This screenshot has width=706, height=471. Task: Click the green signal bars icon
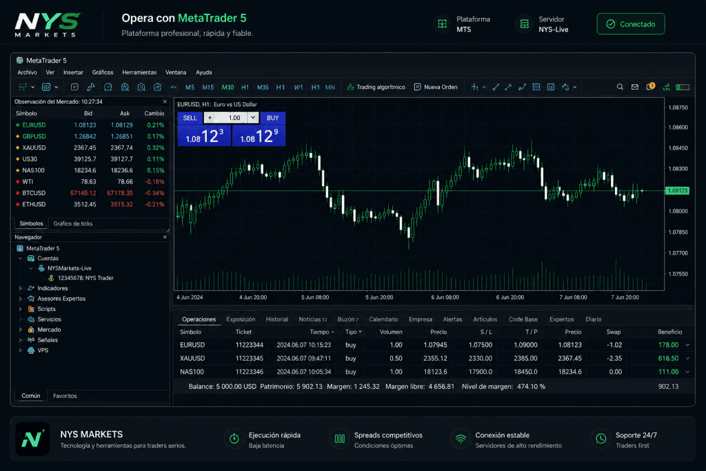pos(667,87)
